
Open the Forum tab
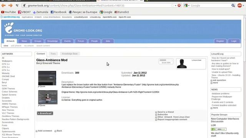click(x=81, y=41)
